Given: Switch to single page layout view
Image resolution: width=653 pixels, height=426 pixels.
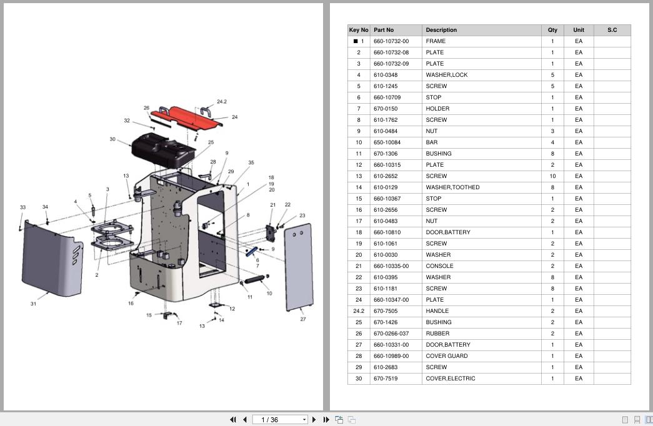Looking at the screenshot, I should pos(625,420).
